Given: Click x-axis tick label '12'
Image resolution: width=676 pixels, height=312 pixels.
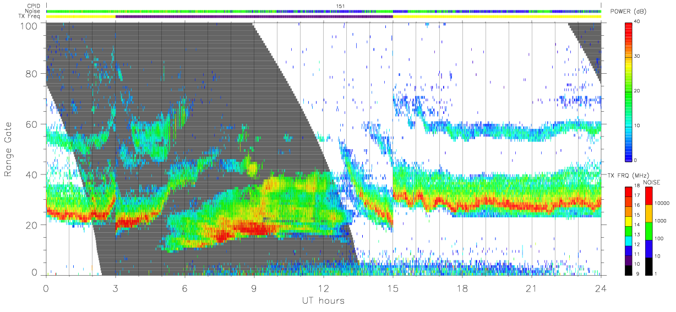Looking at the screenshot, I should pos(324,288).
